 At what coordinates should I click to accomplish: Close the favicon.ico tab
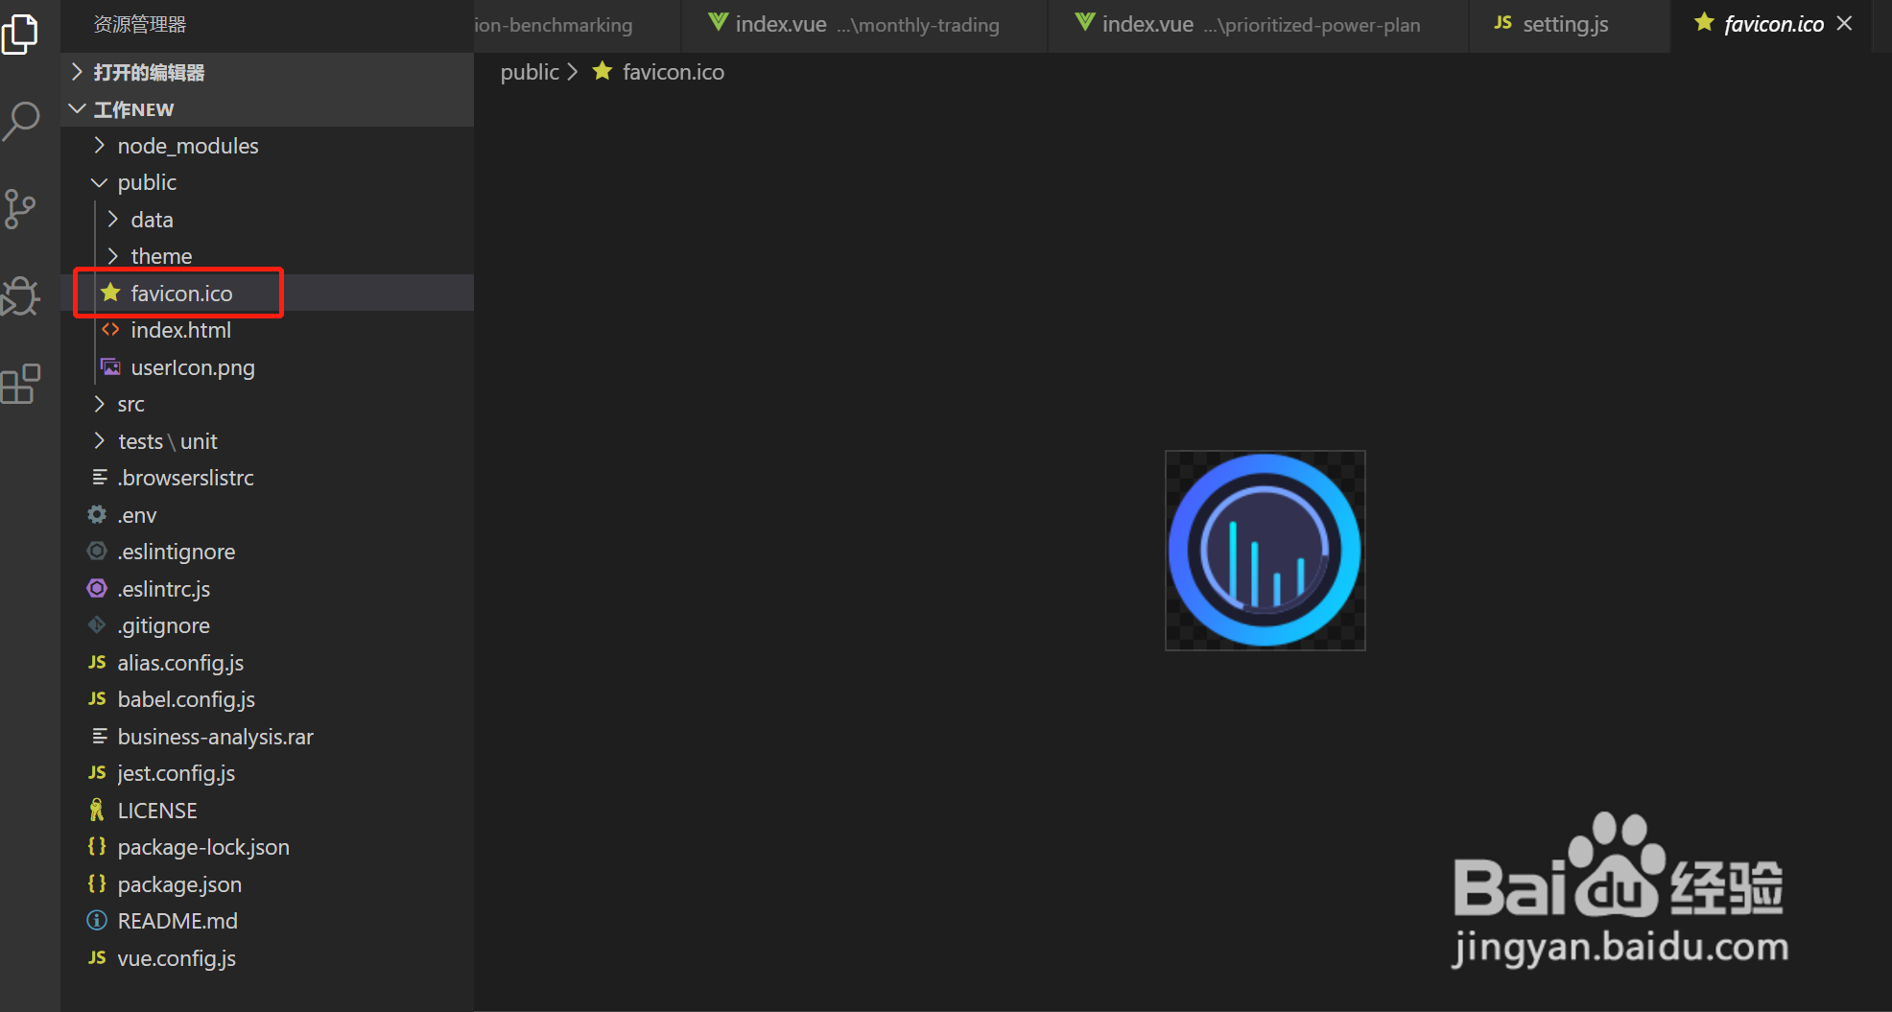pos(1844,23)
